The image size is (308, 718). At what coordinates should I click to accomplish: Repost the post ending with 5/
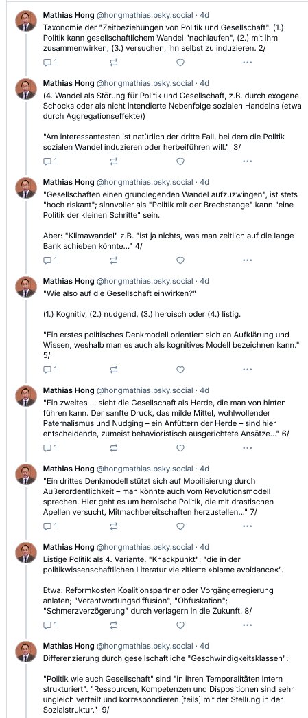[x=115, y=369]
